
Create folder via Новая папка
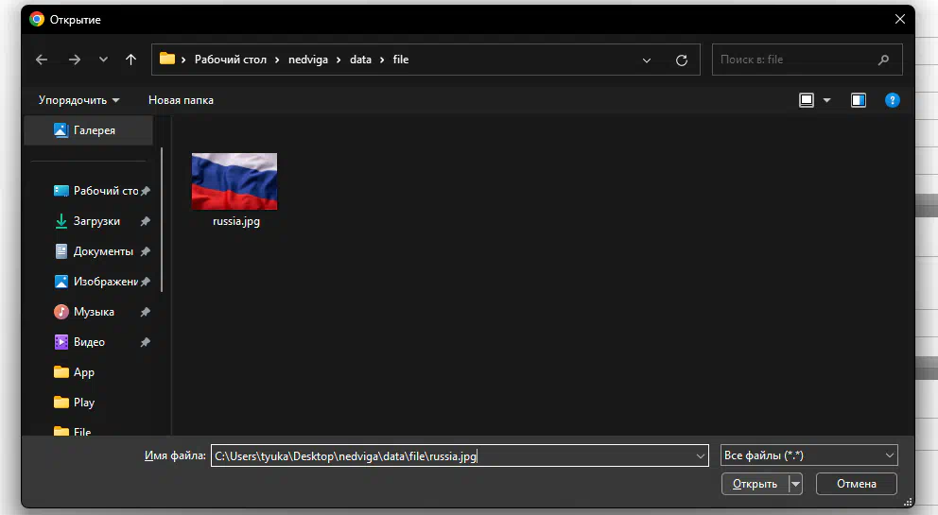tap(181, 100)
